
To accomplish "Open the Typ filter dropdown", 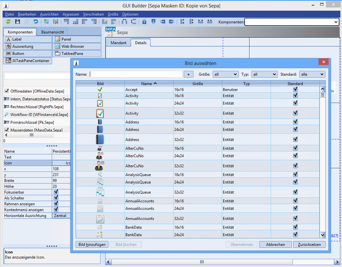I will pyautogui.click(x=264, y=74).
